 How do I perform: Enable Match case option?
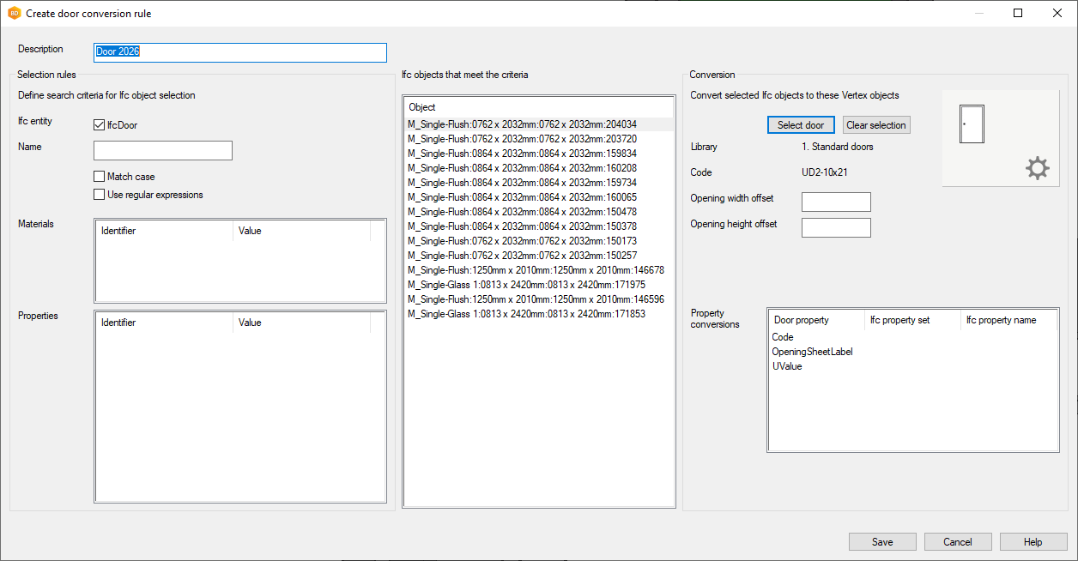(x=99, y=176)
